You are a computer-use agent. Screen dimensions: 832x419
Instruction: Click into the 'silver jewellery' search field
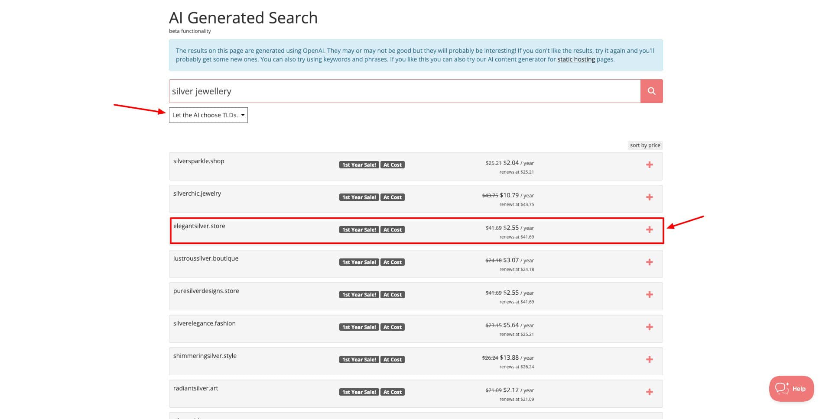point(404,91)
